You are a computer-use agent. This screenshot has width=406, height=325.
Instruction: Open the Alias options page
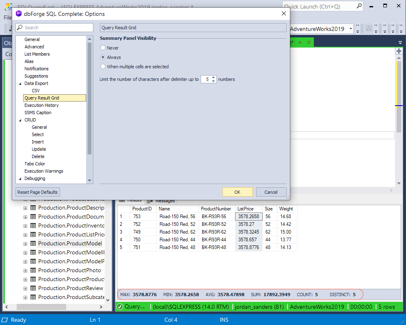click(29, 61)
